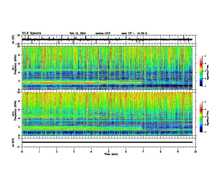220x170 pixels.
Task: Click the "2" kHz tick on ch.2 spectrogram
Action: tap(19, 127)
